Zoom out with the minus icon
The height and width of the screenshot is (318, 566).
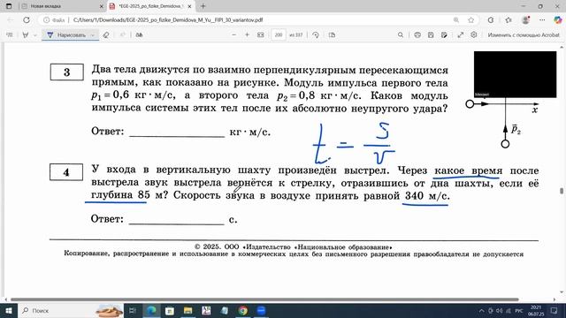[x=233, y=35]
